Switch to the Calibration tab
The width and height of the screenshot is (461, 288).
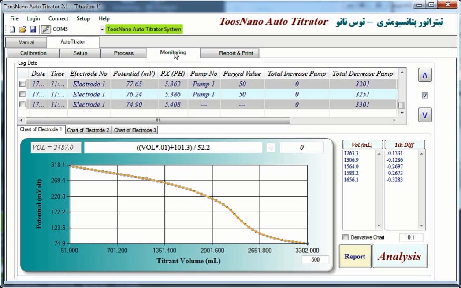click(x=33, y=53)
